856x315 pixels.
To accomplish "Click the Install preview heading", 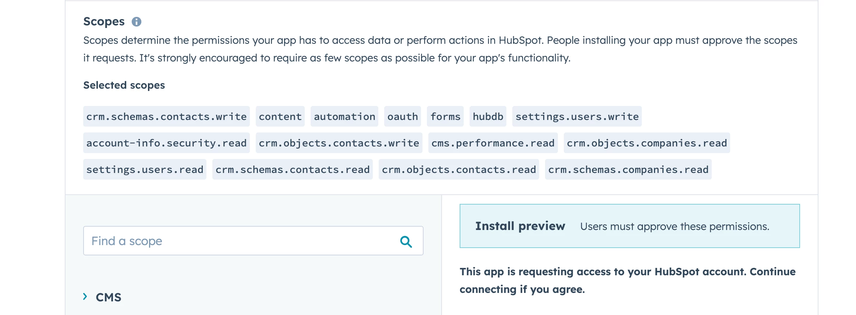I will [x=520, y=226].
